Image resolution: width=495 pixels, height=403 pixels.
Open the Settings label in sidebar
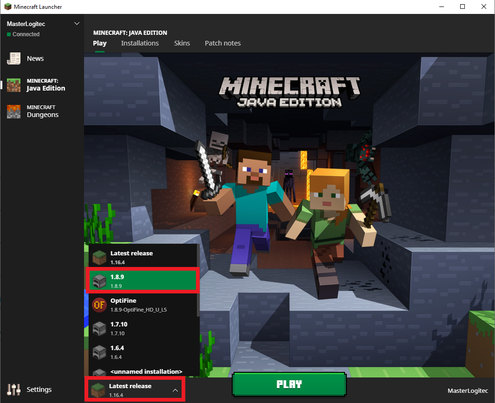(x=39, y=390)
